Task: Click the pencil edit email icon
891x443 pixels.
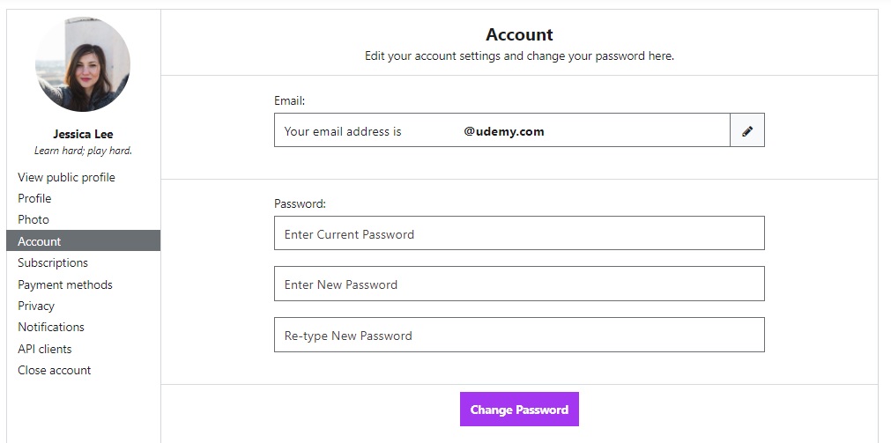Action: [x=747, y=130]
